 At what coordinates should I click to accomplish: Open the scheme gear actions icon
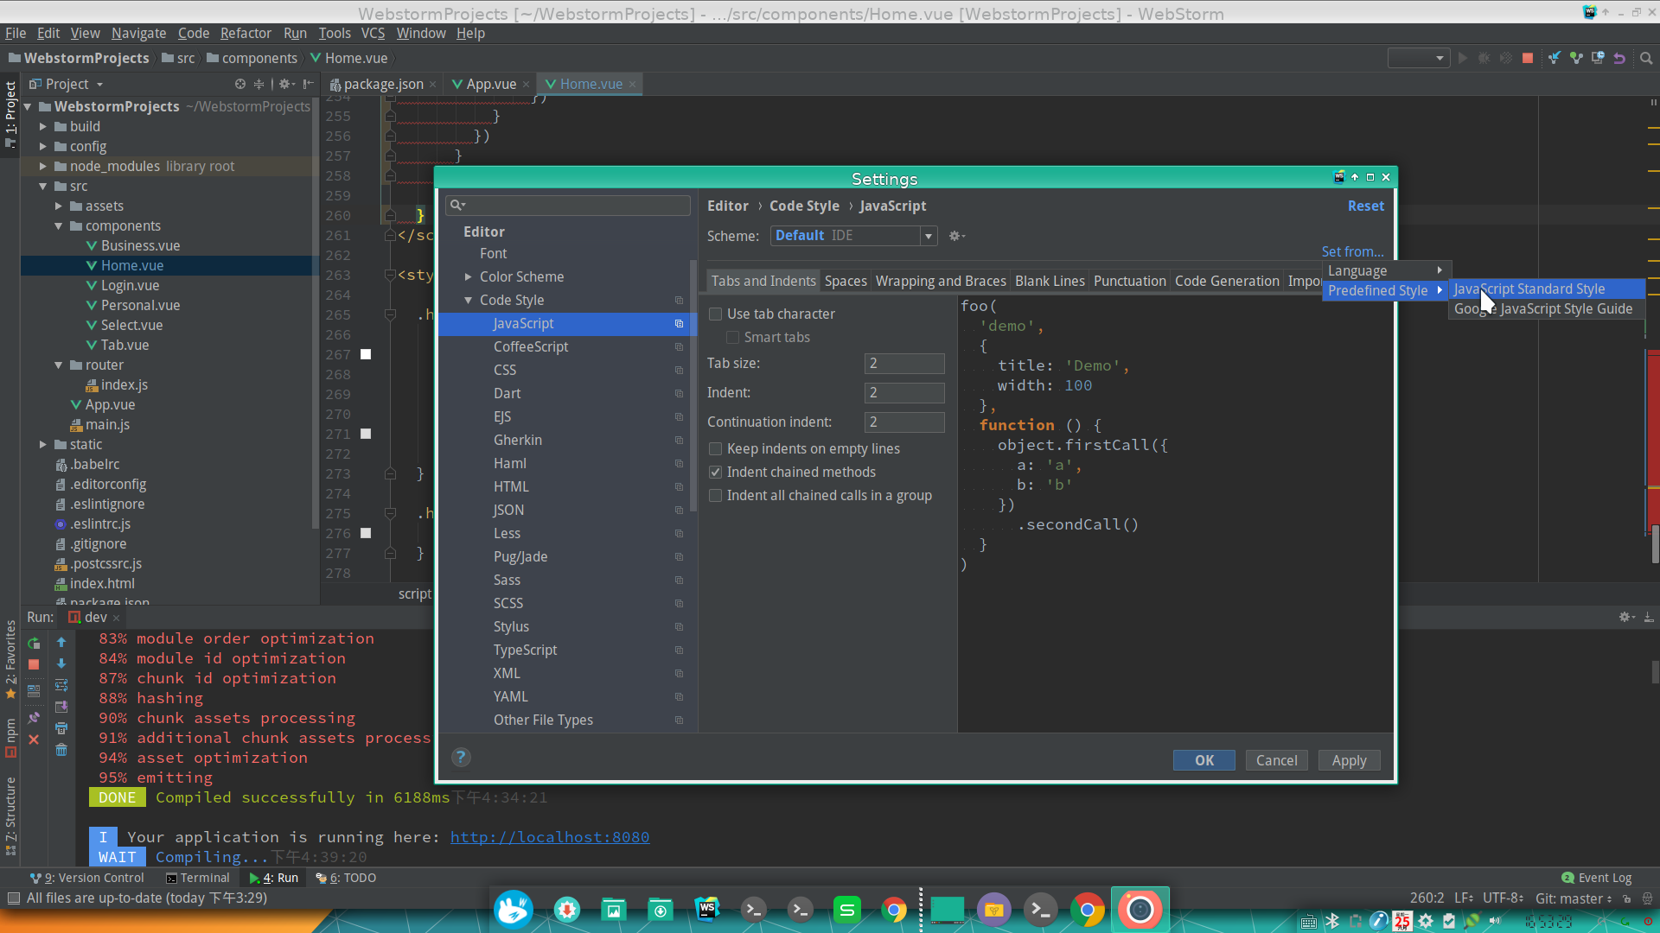956,236
